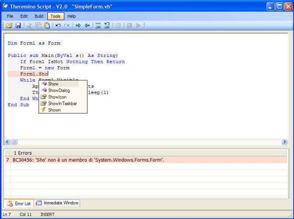The image size is (294, 219).
Task: Click the Run play icon
Action: [138, 26]
